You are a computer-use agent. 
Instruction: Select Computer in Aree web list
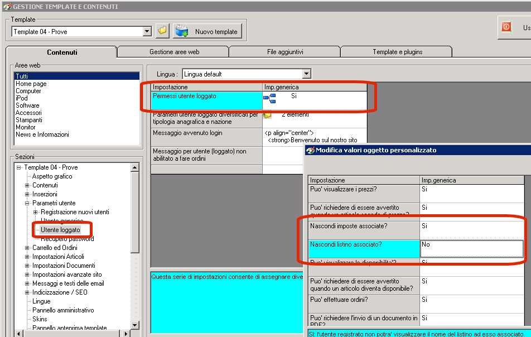77,91
